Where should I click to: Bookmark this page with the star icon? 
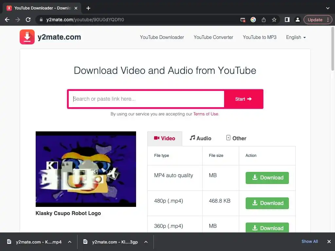[x=274, y=20]
